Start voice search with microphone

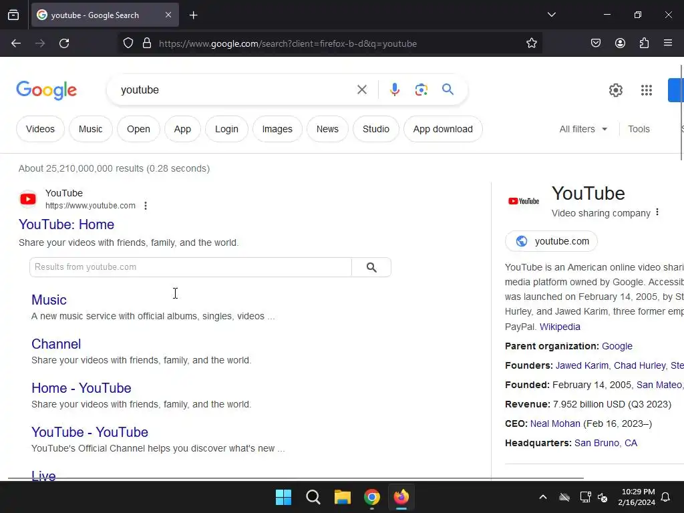click(394, 90)
